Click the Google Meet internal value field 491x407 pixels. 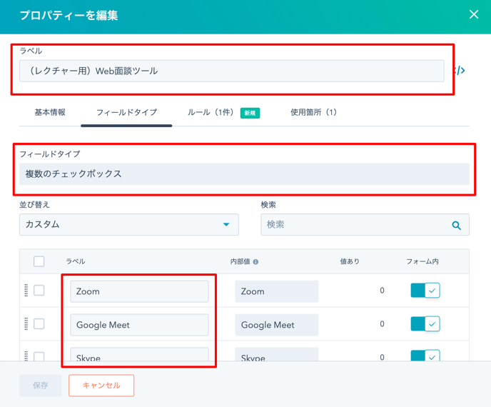point(277,325)
